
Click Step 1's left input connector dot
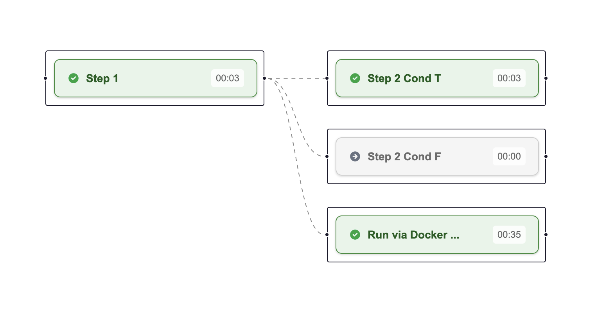click(45, 78)
